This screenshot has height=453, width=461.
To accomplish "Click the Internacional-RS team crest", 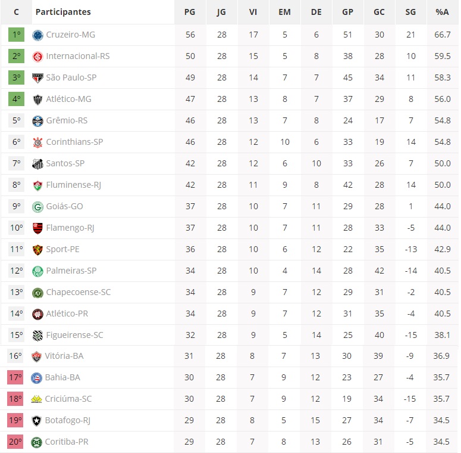I will [x=37, y=57].
